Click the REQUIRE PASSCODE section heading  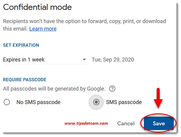pos(25,79)
